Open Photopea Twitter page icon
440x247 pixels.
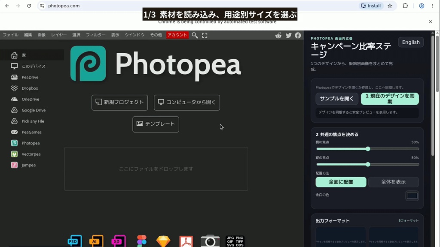pyautogui.click(x=288, y=35)
